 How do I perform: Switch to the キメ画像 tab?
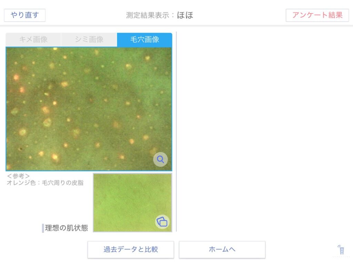coord(33,39)
